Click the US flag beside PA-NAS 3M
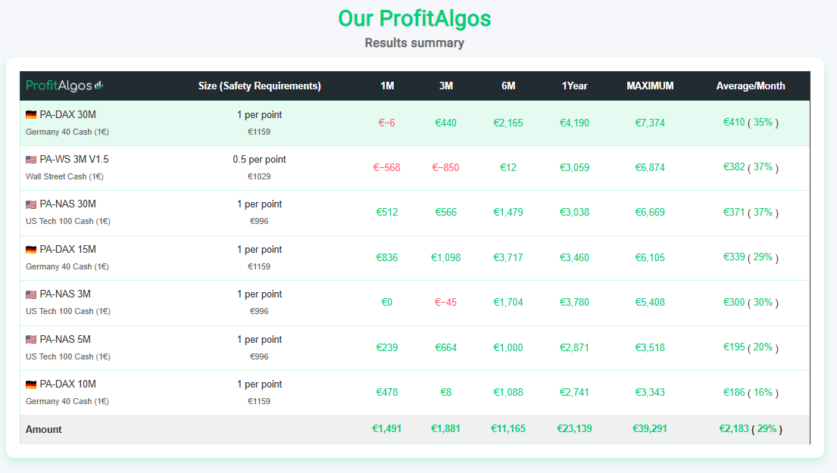This screenshot has height=473, width=837. (x=31, y=294)
